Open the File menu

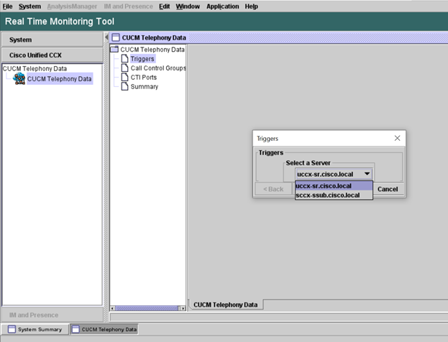7,6
